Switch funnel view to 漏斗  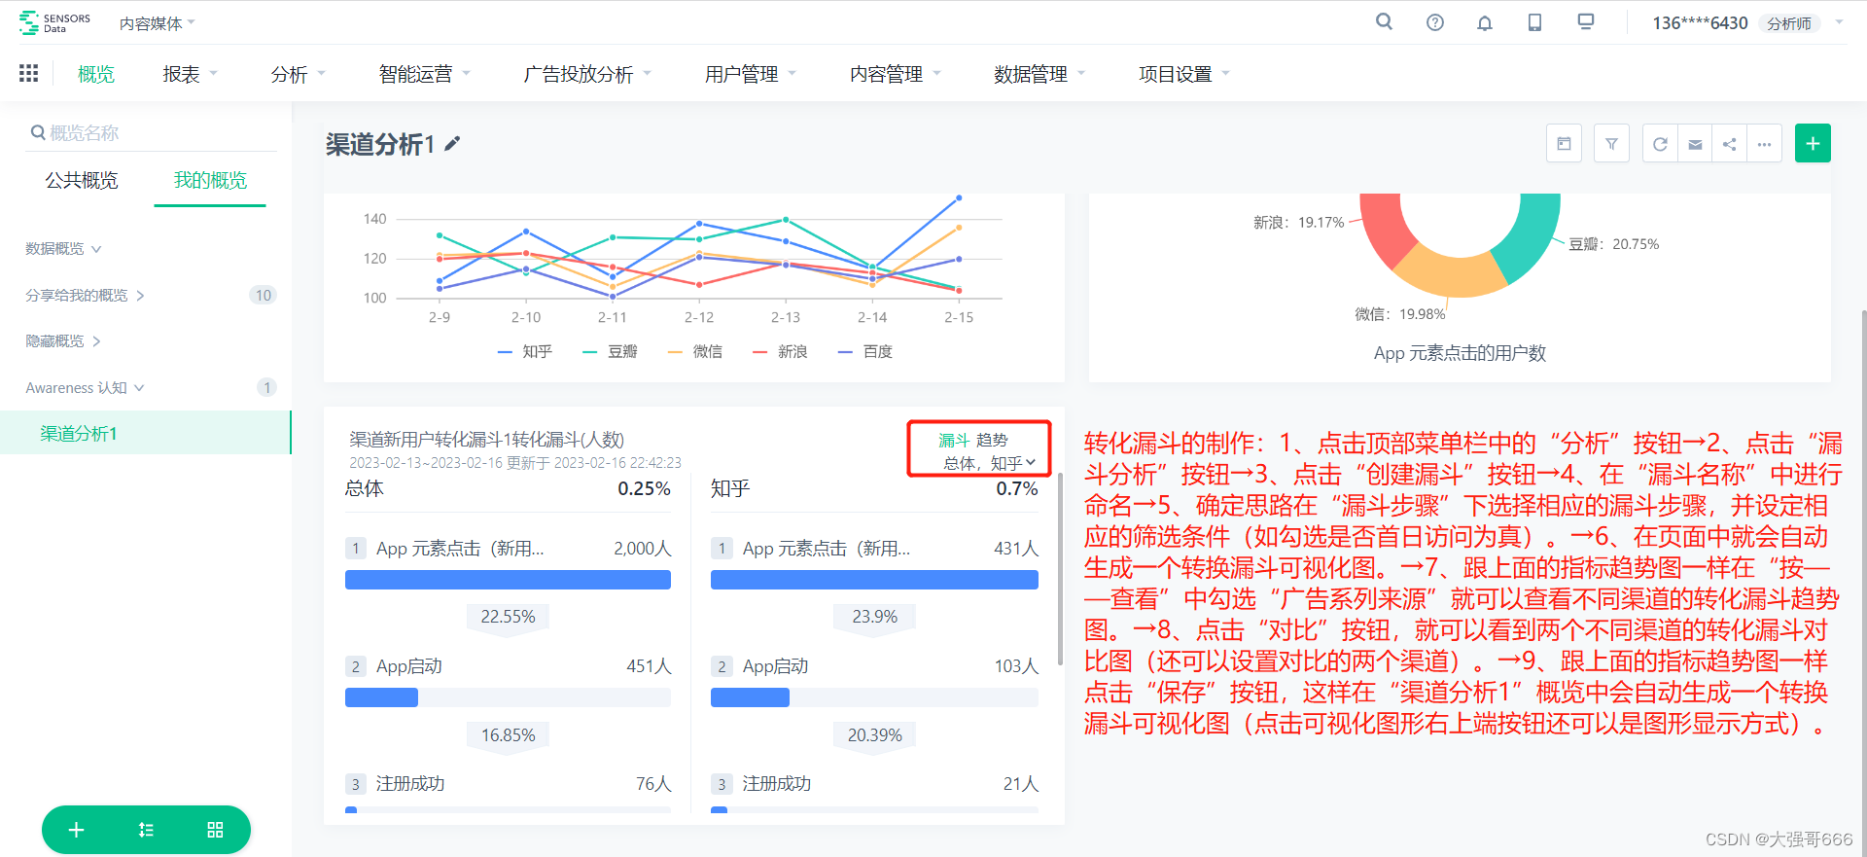[x=954, y=440]
